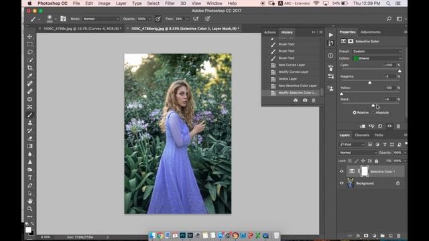Open the Filter menu
Viewport: 429px width, 241px height.
170,3
